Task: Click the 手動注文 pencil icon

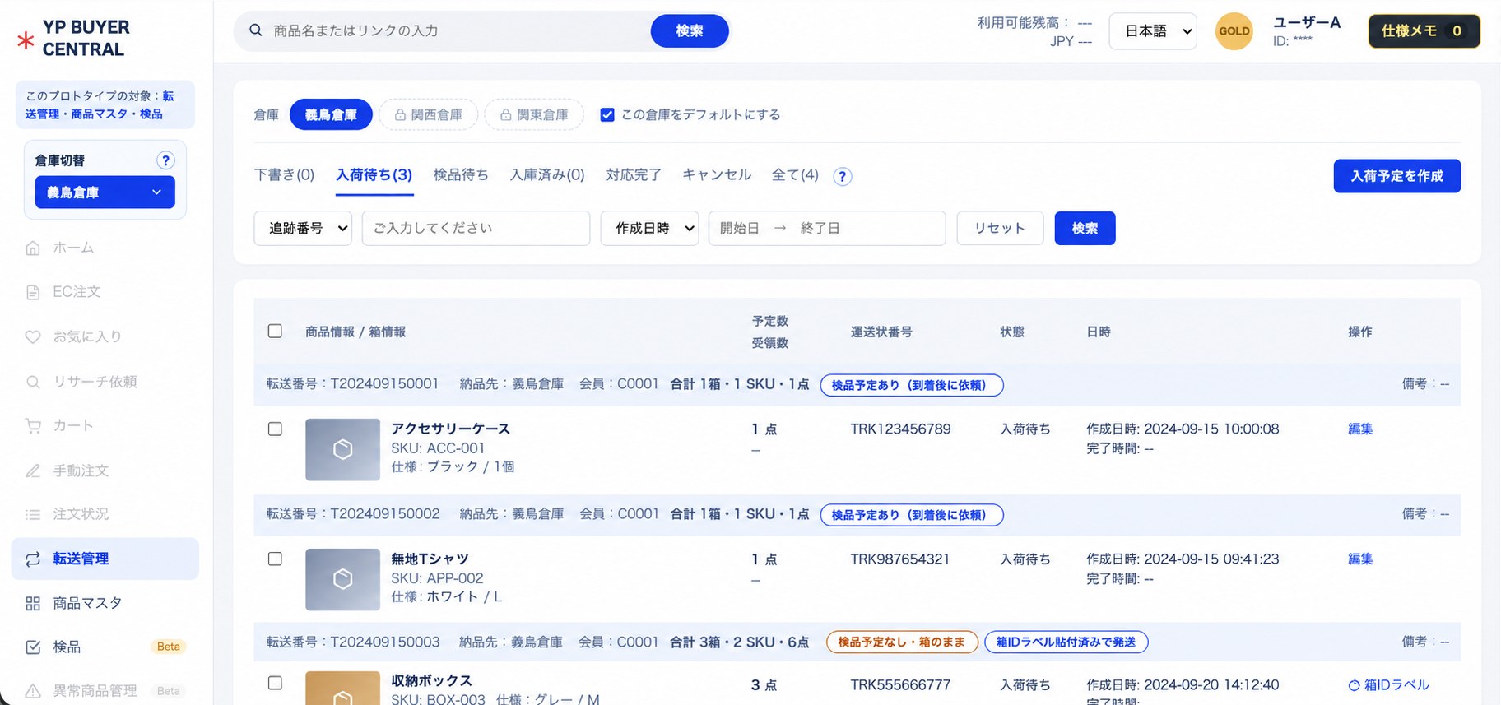Action: (33, 471)
